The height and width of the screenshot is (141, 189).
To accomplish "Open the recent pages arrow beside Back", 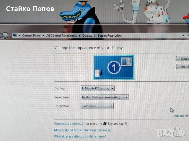I will click(x=10, y=36).
